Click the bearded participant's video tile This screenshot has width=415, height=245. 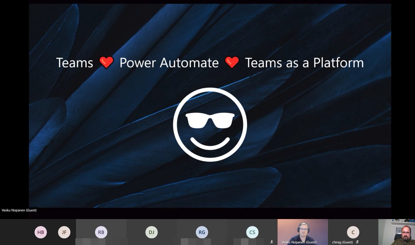[x=397, y=232]
